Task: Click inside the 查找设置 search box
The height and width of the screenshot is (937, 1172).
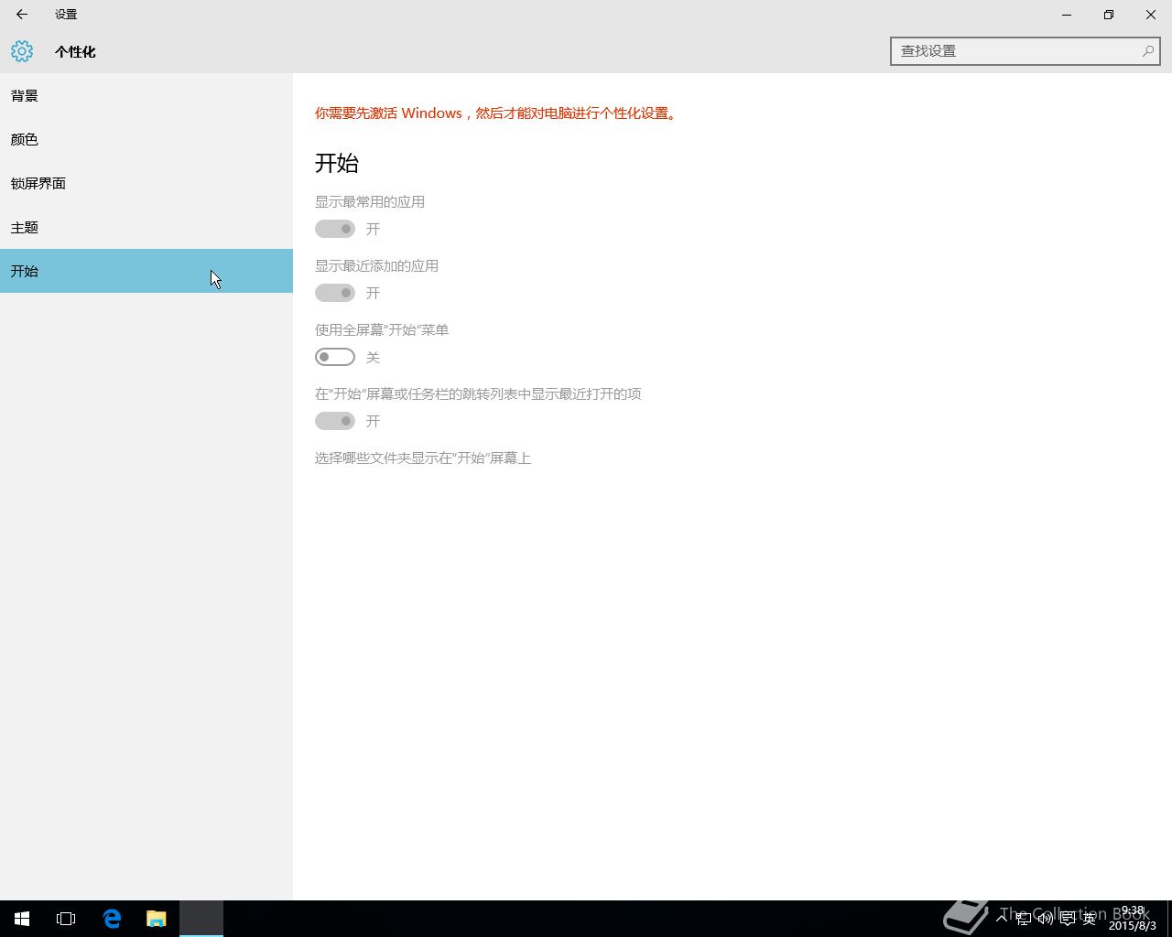Action: click(x=1025, y=51)
